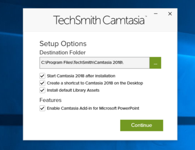Click the Destination Folder label
Viewport: 195px width, 150px height.
click(63, 53)
